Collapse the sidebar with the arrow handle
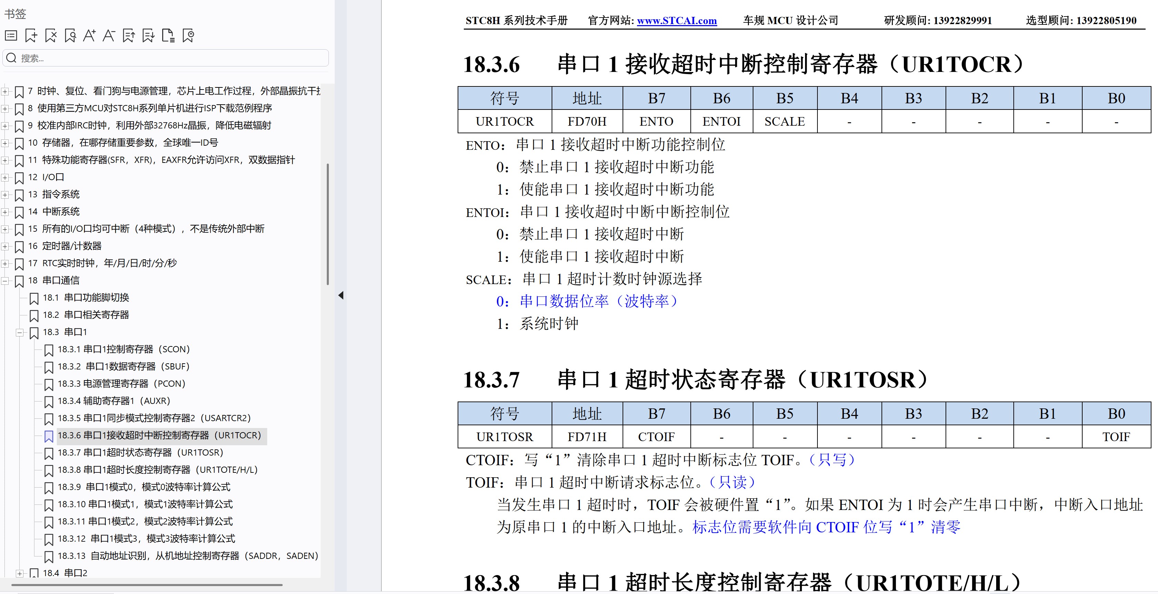Viewport: 1158px width, 594px height. click(341, 295)
